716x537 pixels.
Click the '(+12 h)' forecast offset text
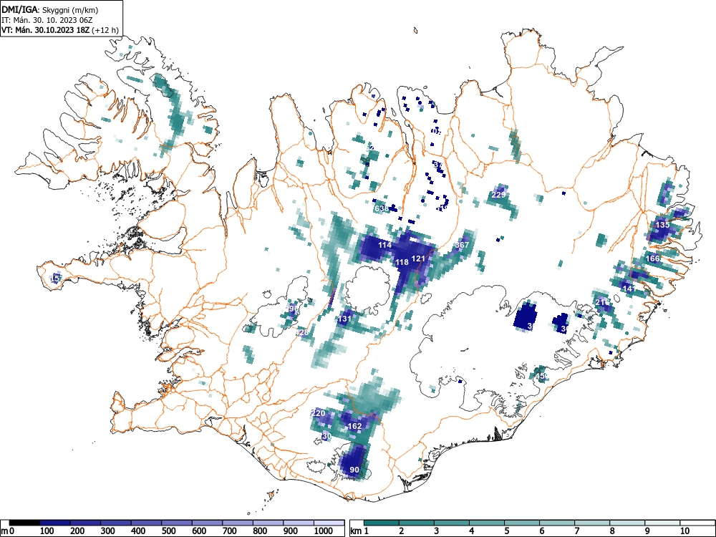(105, 30)
